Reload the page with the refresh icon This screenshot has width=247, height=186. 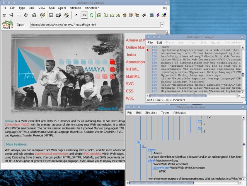(26, 15)
